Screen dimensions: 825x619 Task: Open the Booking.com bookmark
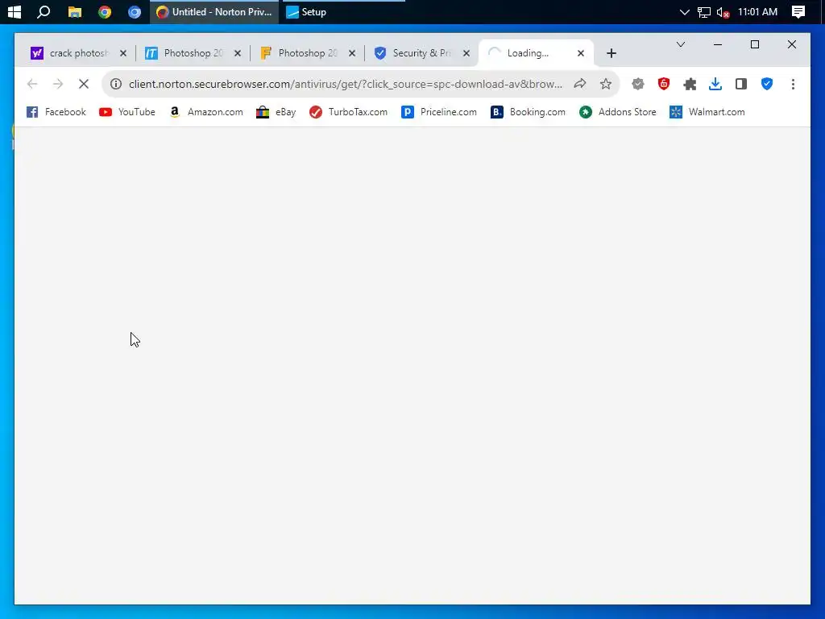pyautogui.click(x=529, y=112)
